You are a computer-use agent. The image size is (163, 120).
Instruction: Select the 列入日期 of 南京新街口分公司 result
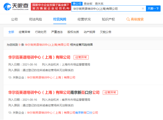coord(23,100)
